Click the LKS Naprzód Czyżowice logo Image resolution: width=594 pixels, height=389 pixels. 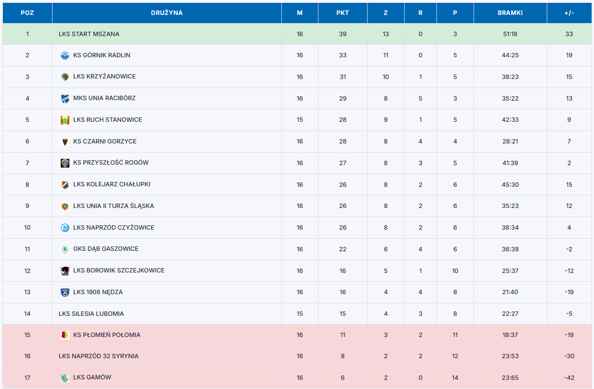(x=65, y=228)
